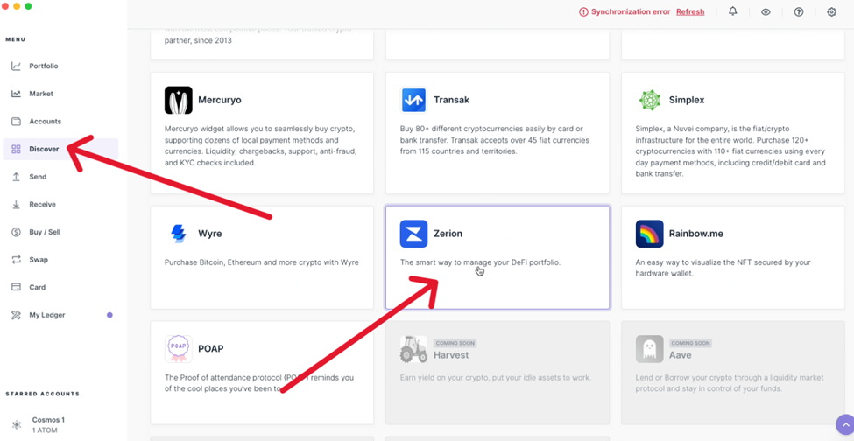Click the My Ledger purple notification dot
Screen dimensions: 854x441
coord(109,315)
